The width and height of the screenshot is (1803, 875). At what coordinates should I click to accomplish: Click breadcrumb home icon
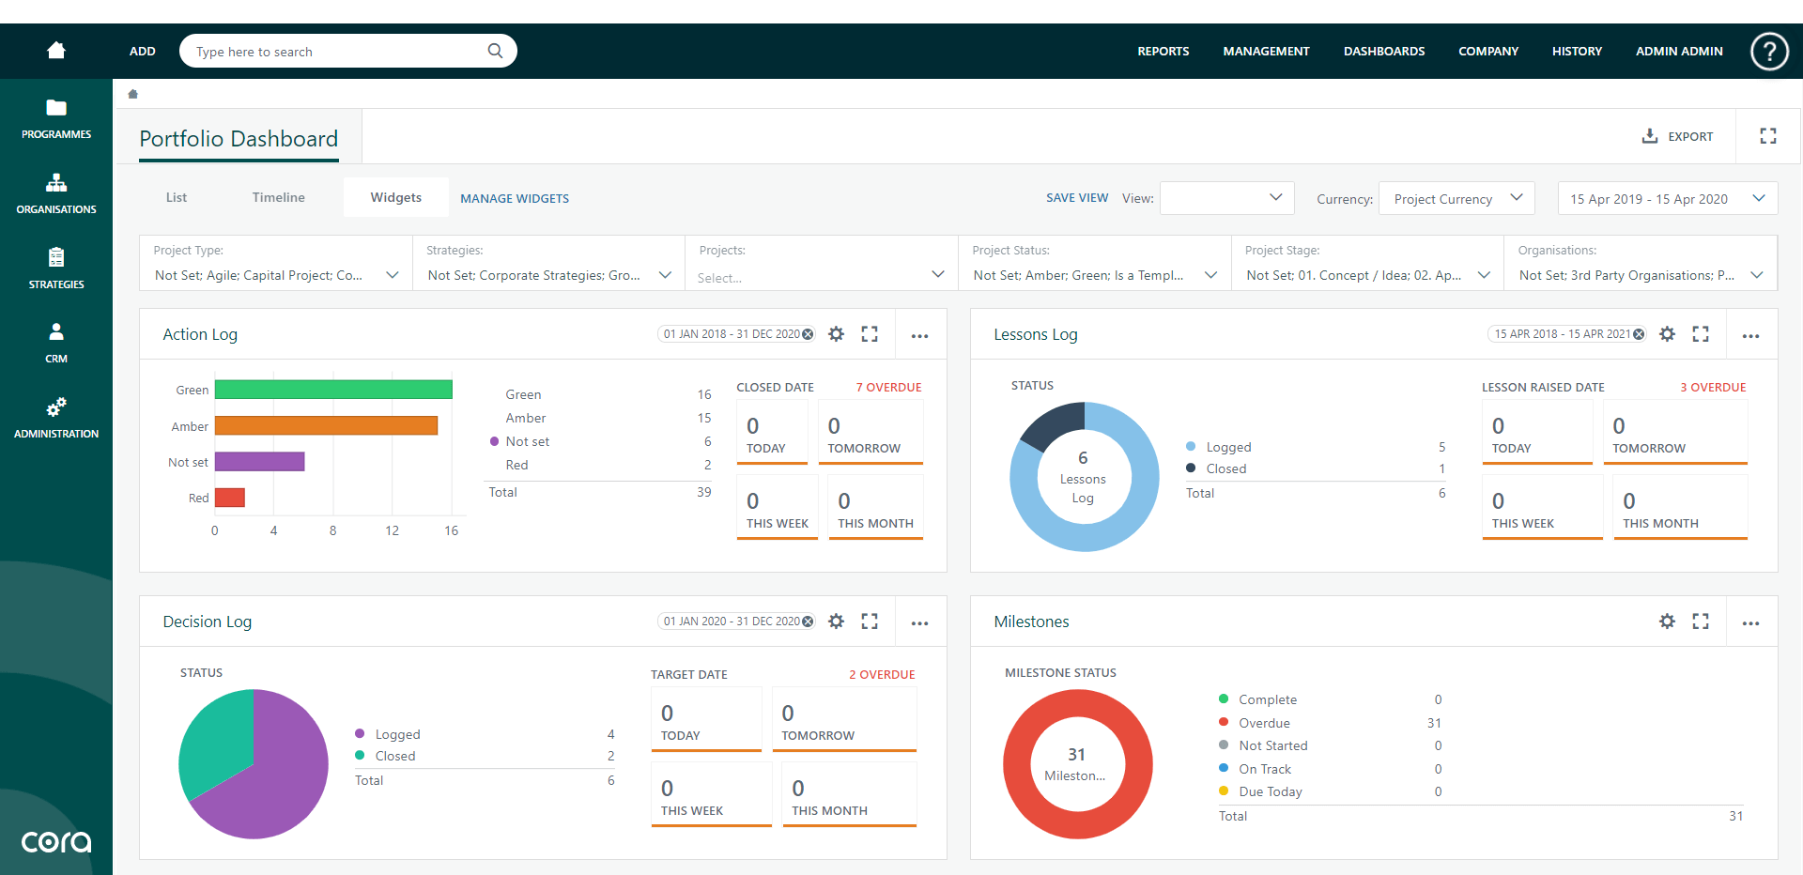(132, 94)
